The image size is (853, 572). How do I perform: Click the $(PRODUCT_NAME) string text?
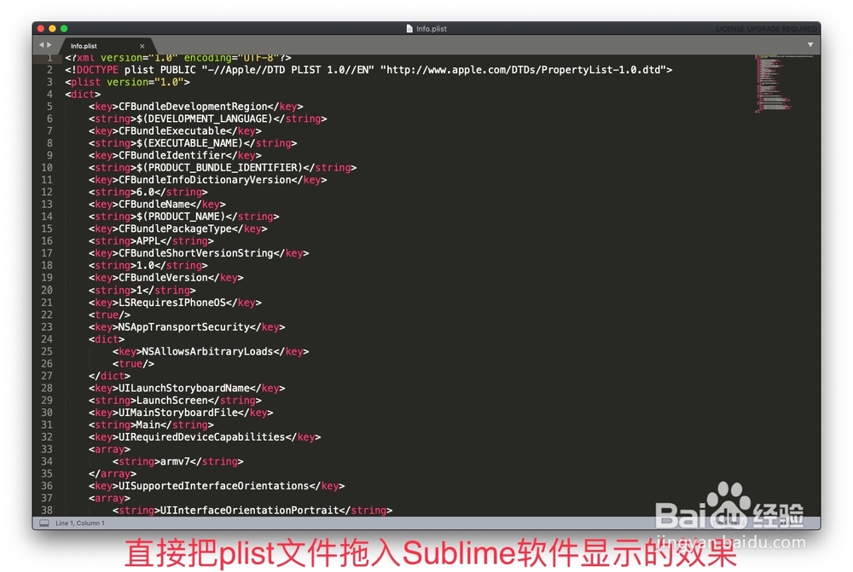tap(181, 217)
